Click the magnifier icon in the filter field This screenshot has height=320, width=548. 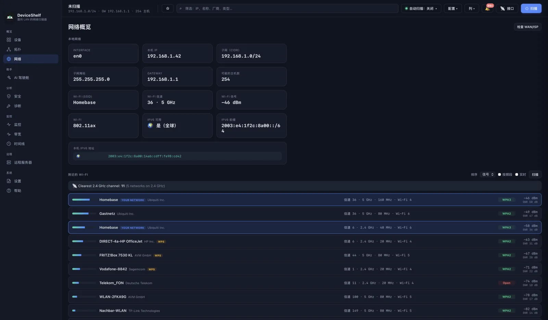180,9
